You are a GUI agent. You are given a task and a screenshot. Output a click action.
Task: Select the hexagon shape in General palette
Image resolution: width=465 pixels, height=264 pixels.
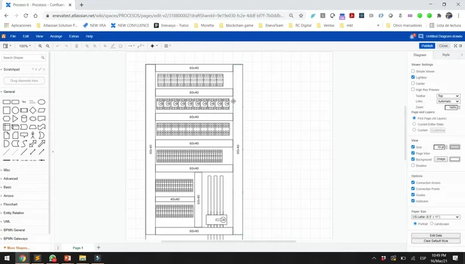pos(7,119)
